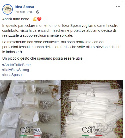125x138 pixels.
Task: Click the 'Andrà tutto bene..' opening line
Action: [17, 19]
